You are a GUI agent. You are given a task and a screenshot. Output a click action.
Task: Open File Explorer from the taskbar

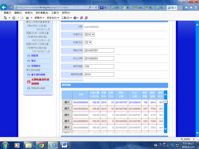28,145
